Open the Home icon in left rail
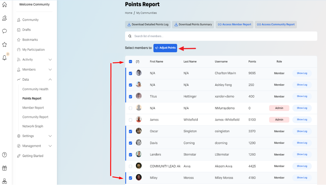This screenshot has height=185, width=326. coord(4,4)
